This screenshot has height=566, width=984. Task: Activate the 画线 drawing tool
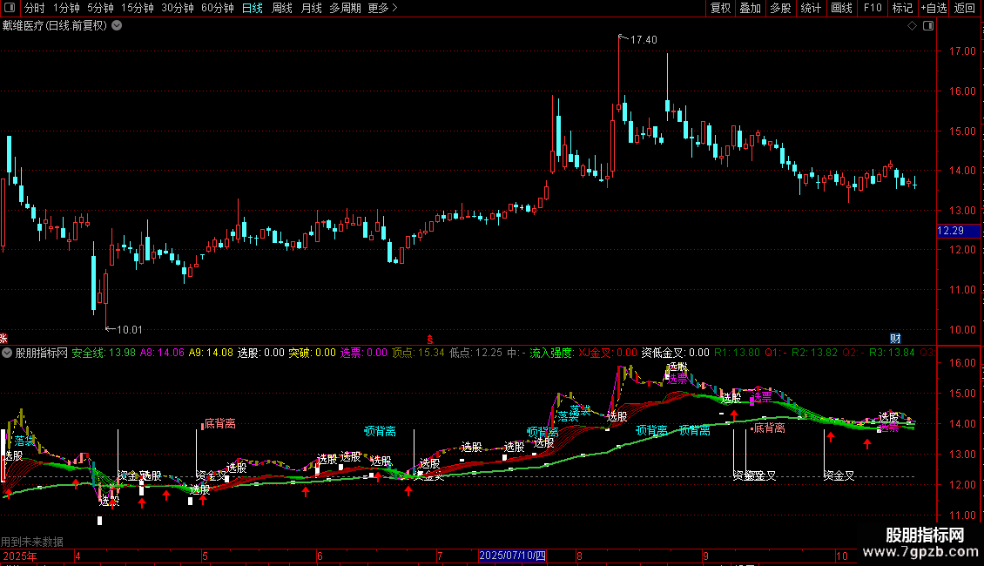(x=841, y=8)
